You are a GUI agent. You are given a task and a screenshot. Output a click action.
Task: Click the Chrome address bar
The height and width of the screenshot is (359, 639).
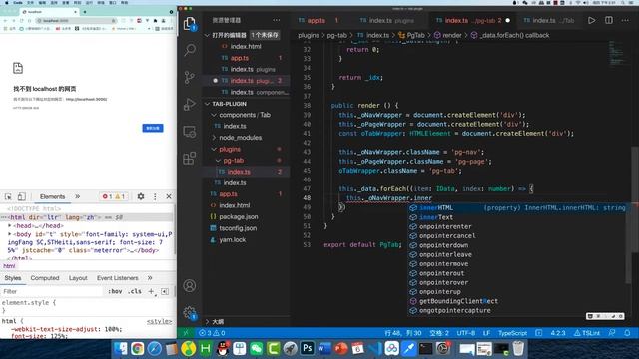76,20
